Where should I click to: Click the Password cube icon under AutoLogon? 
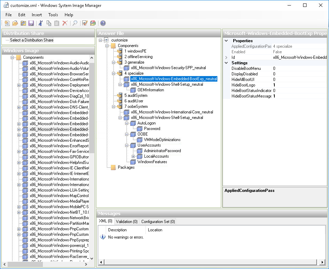click(140, 129)
